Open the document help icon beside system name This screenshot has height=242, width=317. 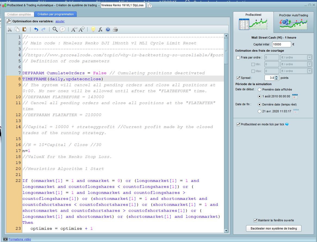(150, 5)
